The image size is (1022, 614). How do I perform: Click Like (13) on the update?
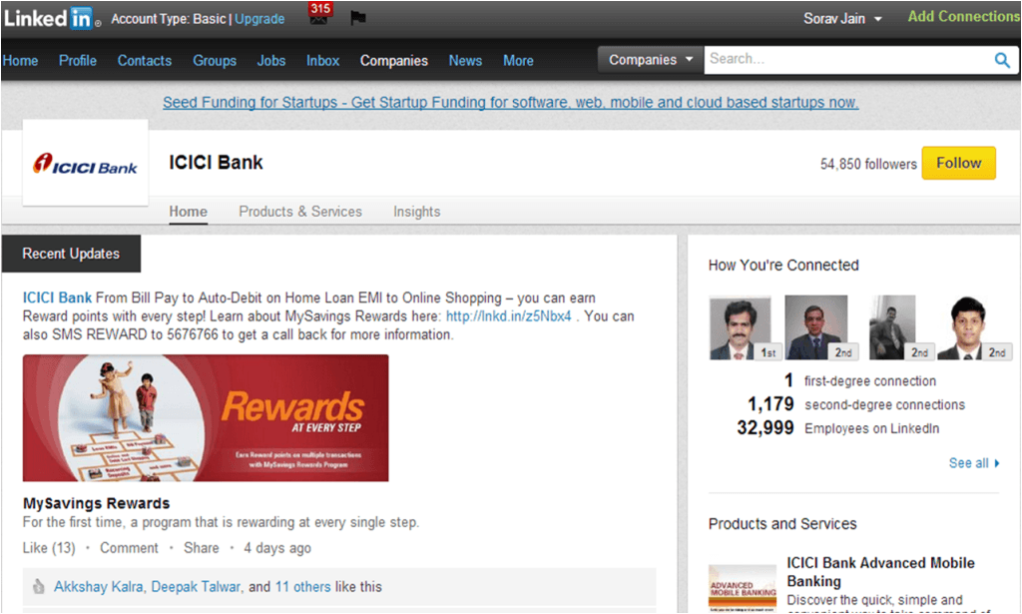tap(49, 548)
